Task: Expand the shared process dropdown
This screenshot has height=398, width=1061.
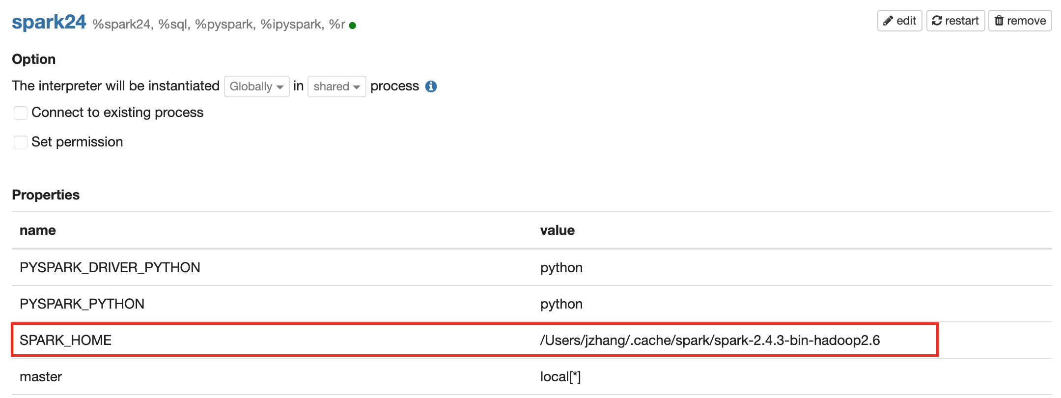Action: tap(336, 86)
